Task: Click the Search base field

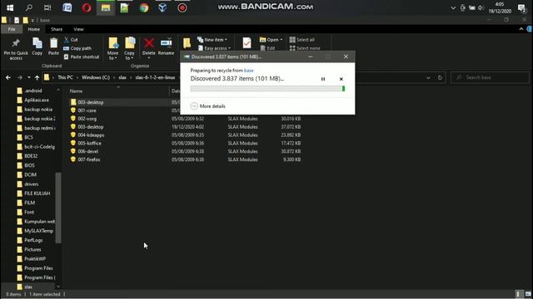Action: point(490,77)
